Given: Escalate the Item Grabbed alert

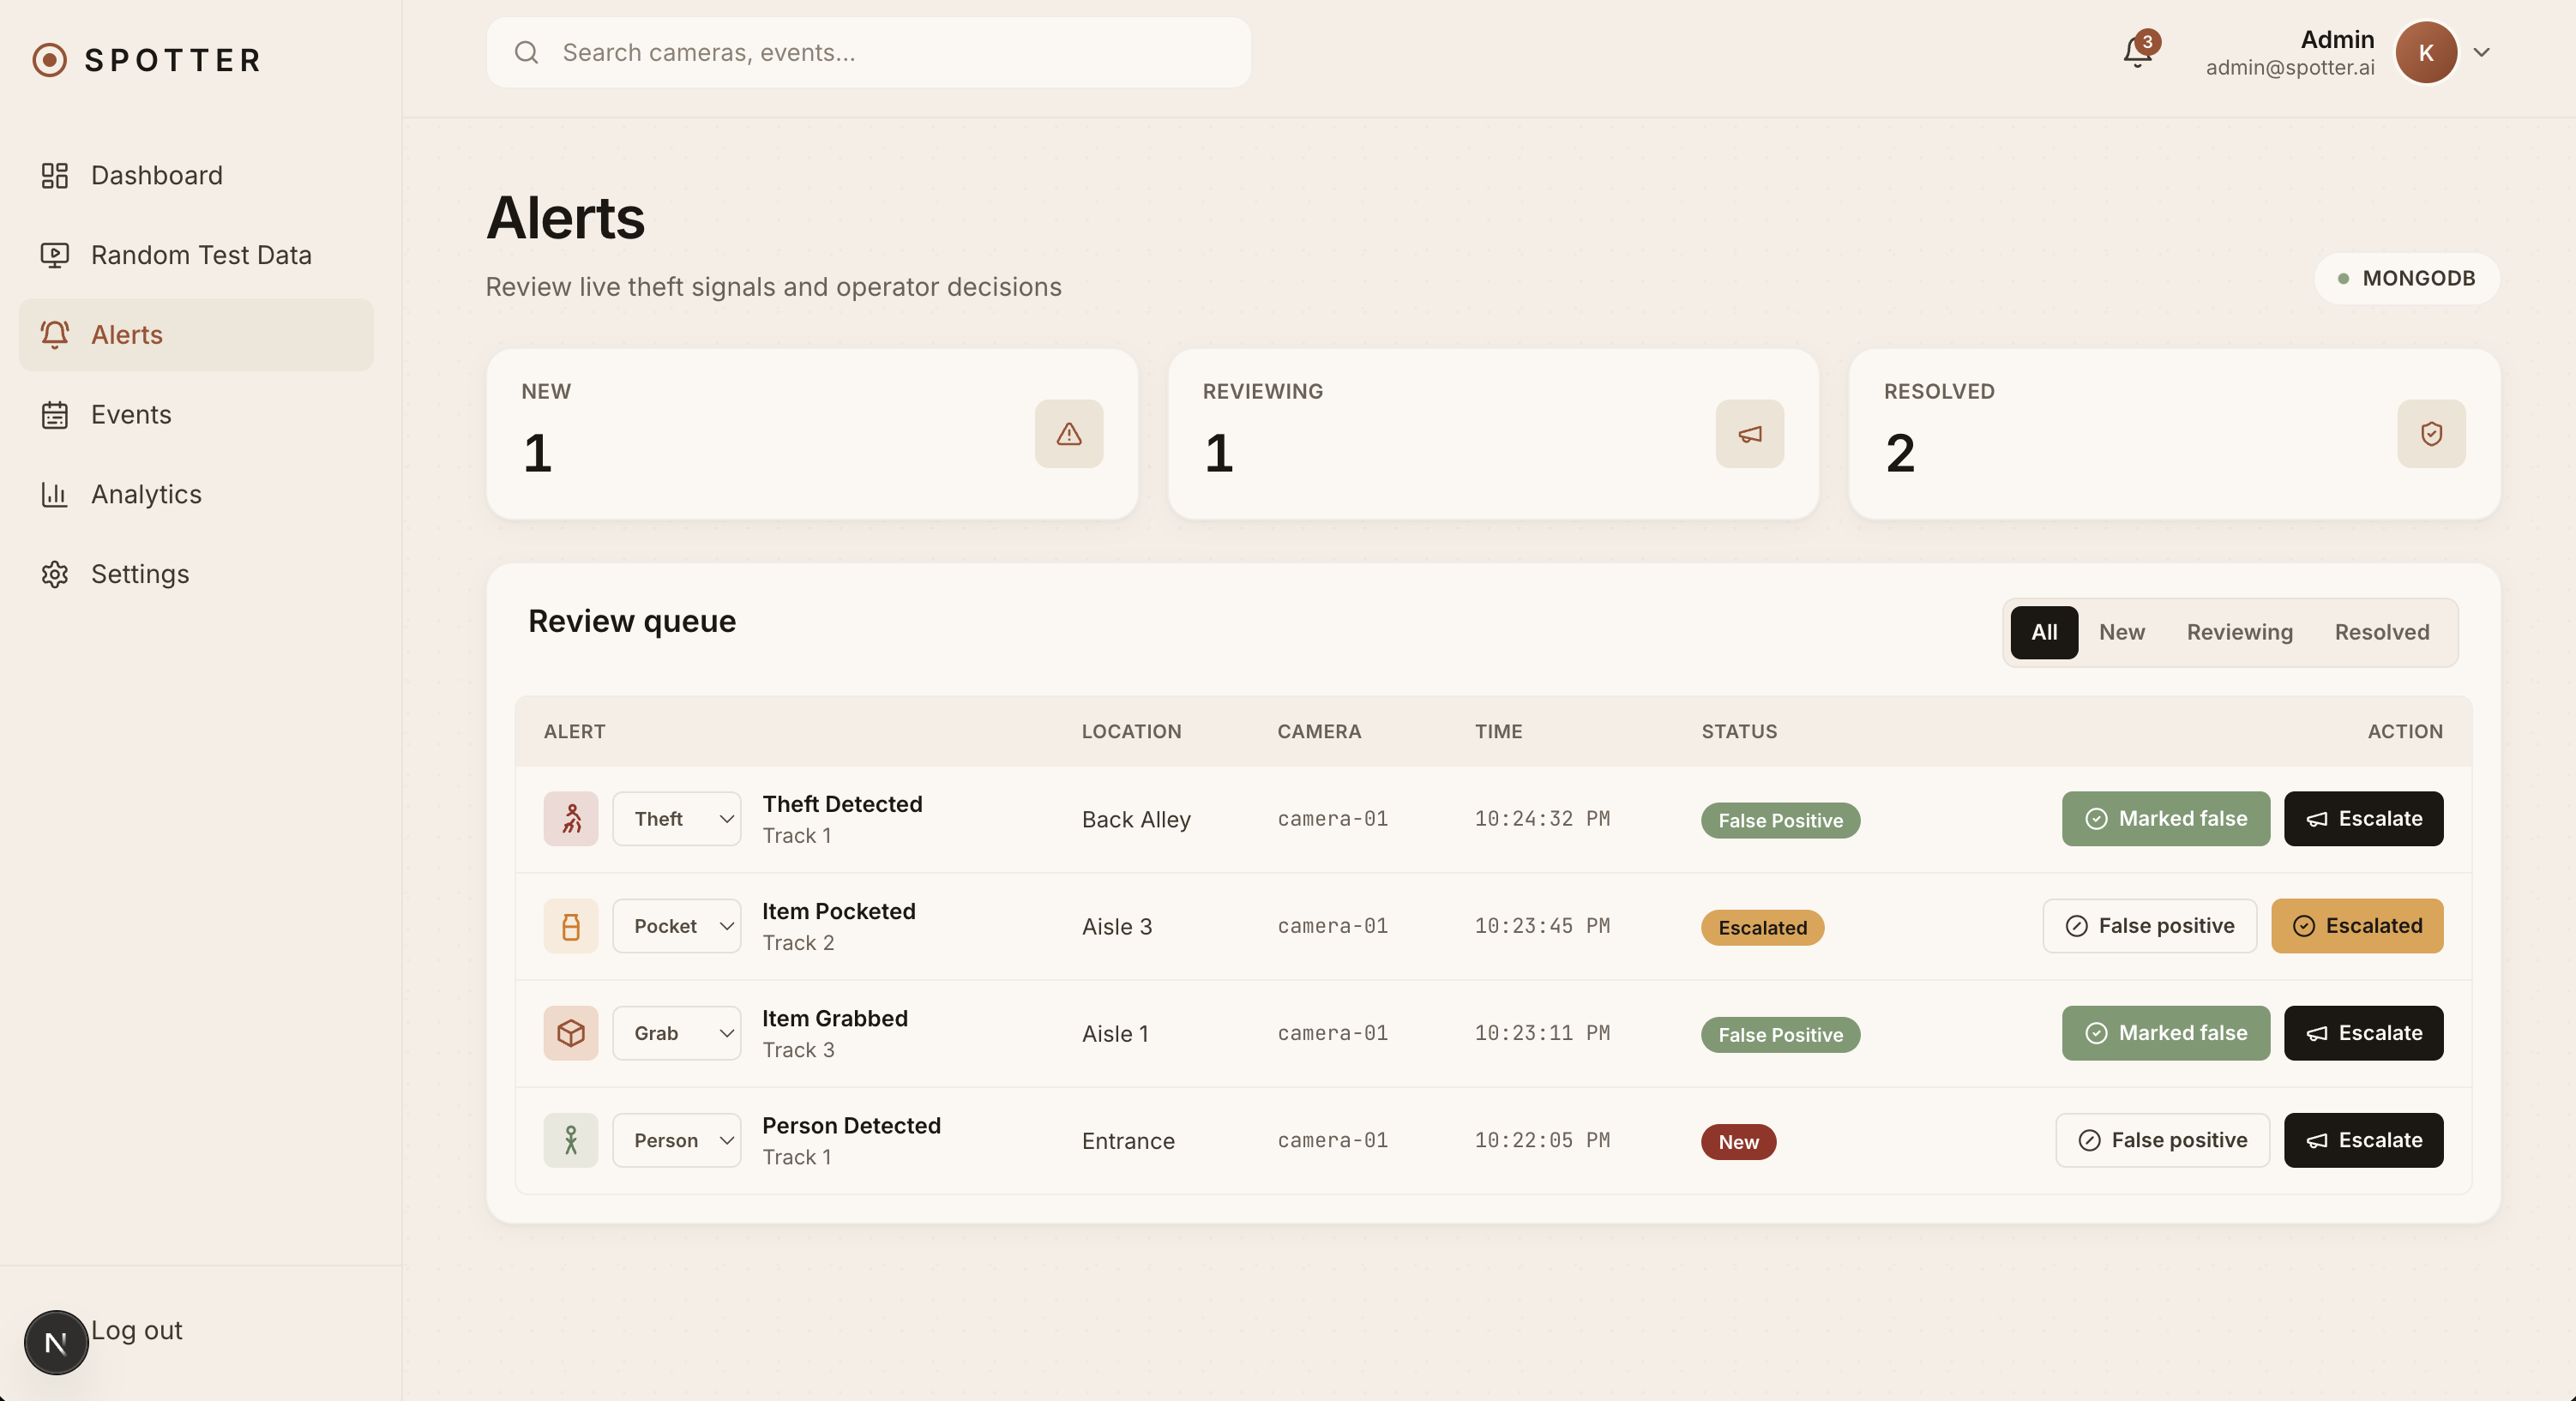Looking at the screenshot, I should point(2363,1033).
